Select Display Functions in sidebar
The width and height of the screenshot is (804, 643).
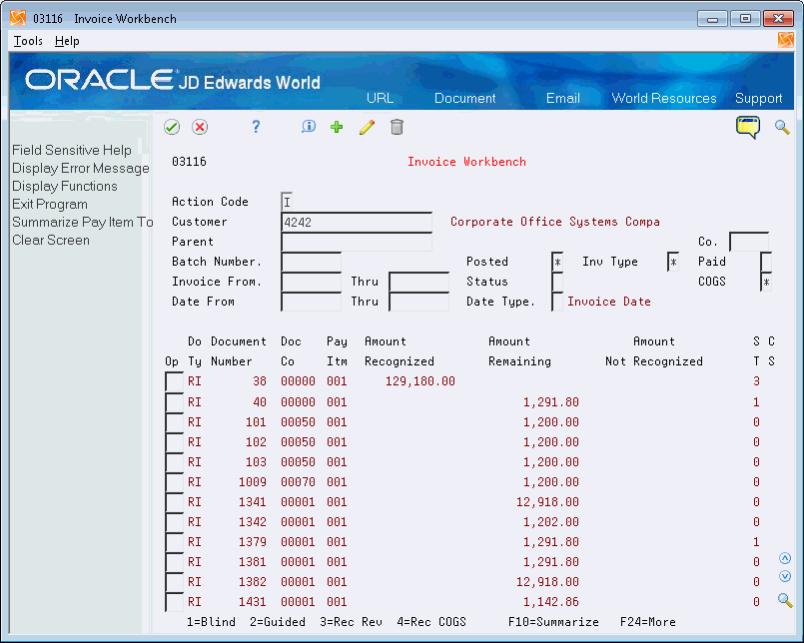click(x=65, y=186)
